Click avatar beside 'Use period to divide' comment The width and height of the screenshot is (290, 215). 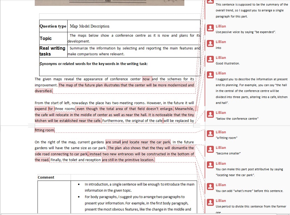tap(210, 202)
